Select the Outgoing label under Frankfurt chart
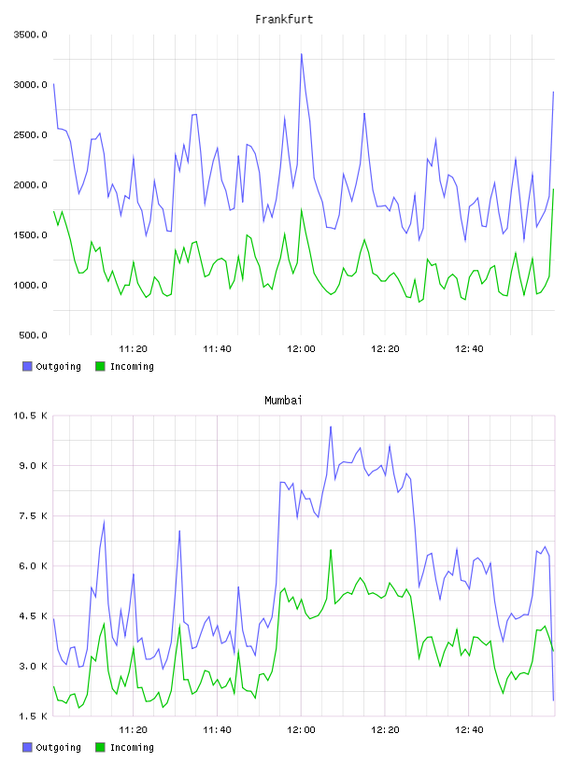 coord(58,367)
